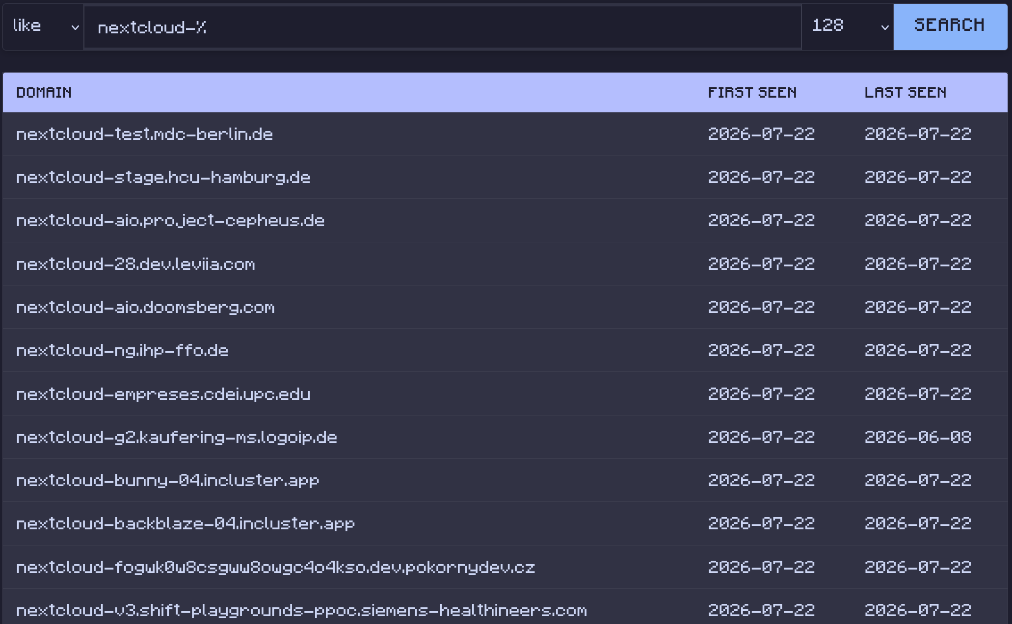Click the FIRST SEEN column header
Image resolution: width=1012 pixels, height=624 pixels.
752,93
